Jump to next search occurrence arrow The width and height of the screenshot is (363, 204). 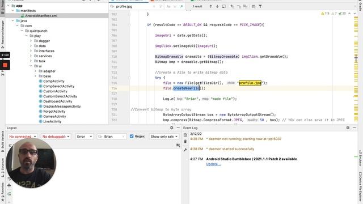tap(217, 6)
